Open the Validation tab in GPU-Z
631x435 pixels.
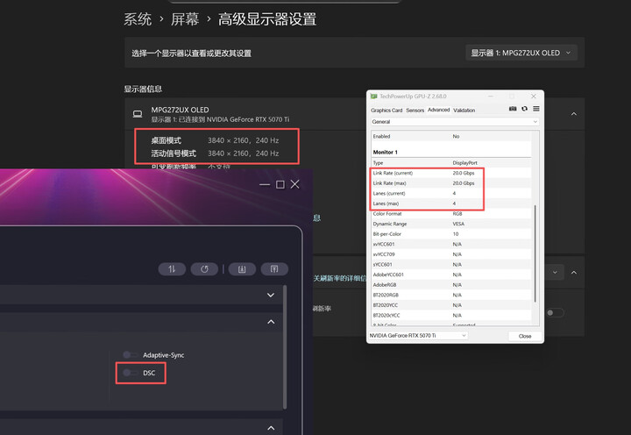coord(464,111)
